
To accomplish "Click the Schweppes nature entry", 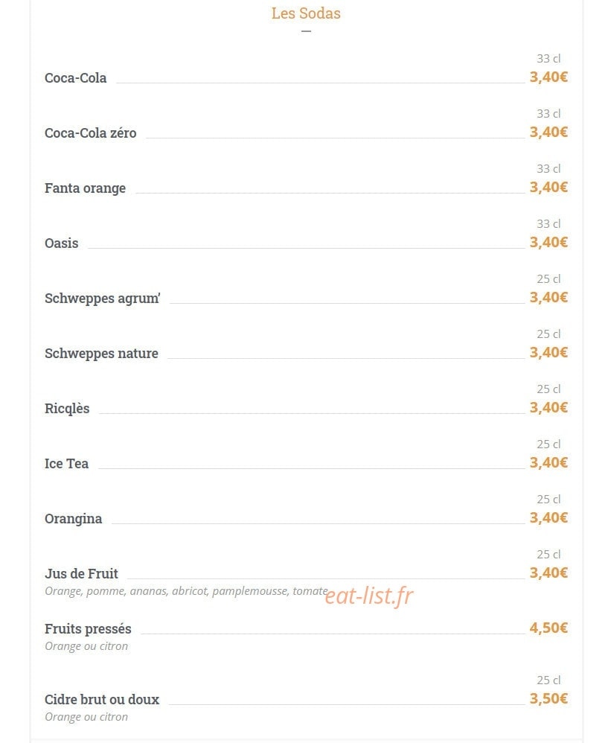I will [101, 354].
